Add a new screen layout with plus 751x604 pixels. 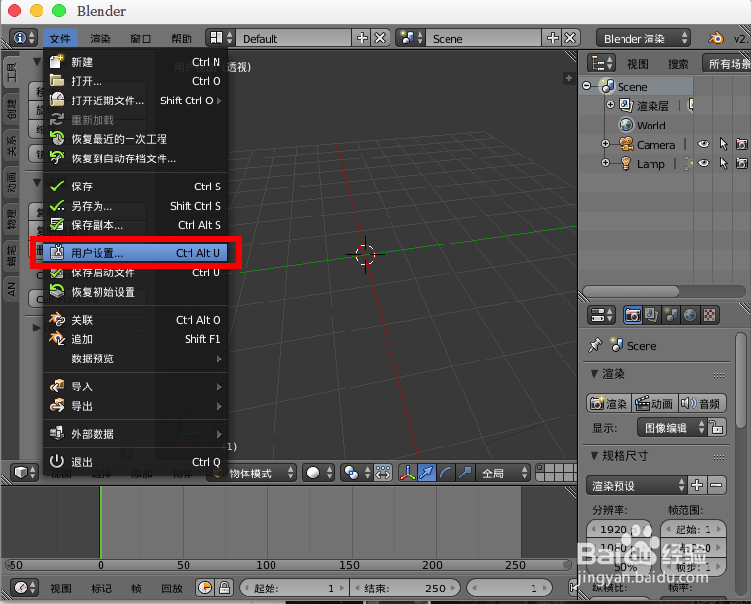[x=362, y=38]
